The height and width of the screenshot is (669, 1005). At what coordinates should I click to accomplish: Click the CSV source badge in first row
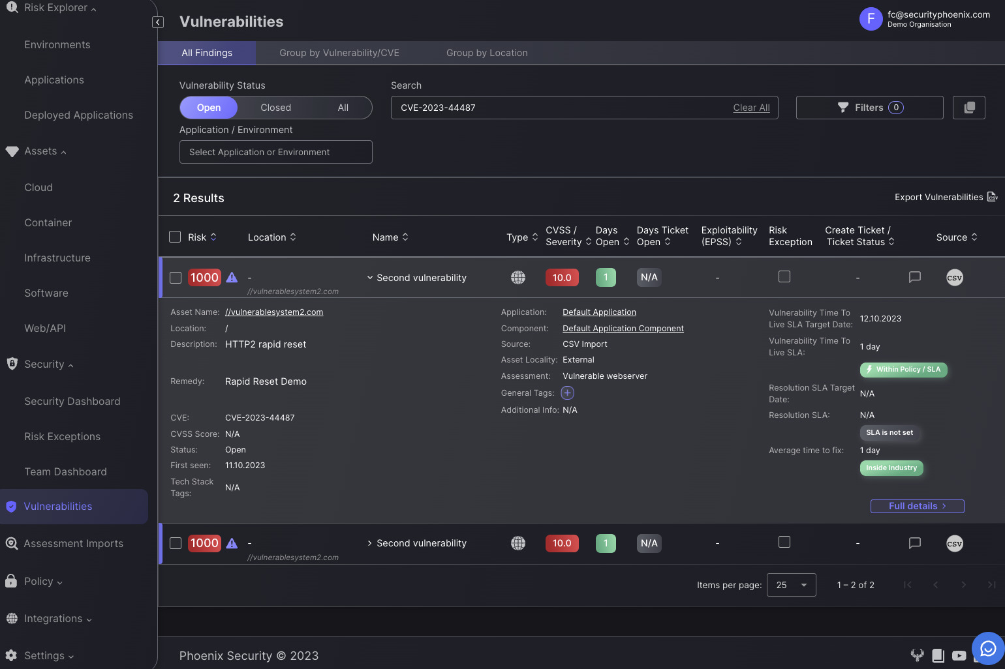coord(955,277)
